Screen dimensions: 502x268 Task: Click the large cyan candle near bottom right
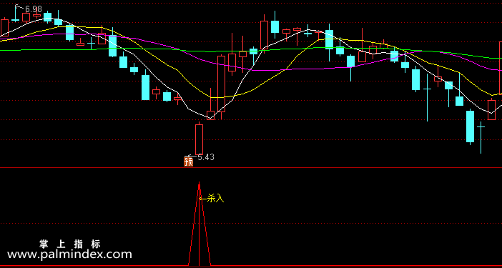pyautogui.click(x=470, y=126)
